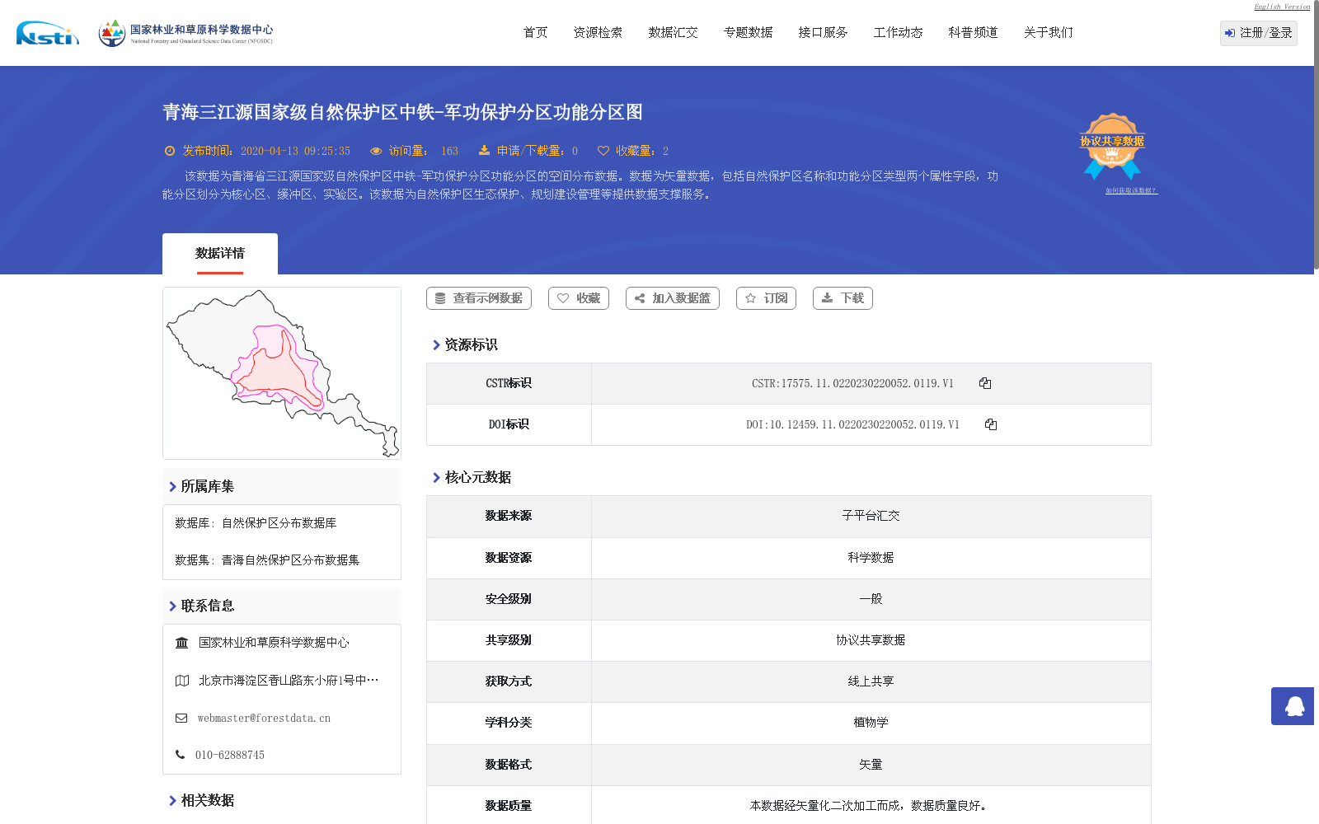
Task: Click the 矢量 data format value
Action: (x=871, y=765)
